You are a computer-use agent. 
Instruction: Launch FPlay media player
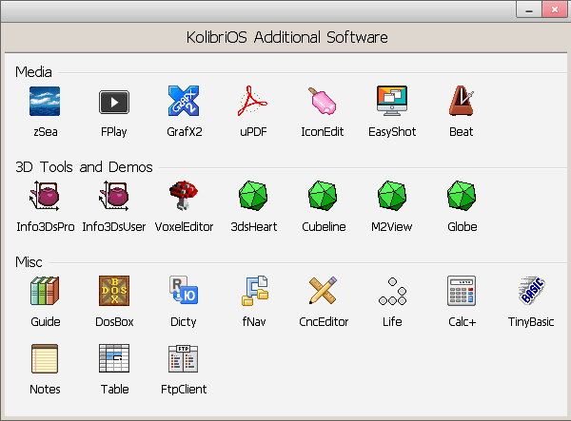click(114, 101)
